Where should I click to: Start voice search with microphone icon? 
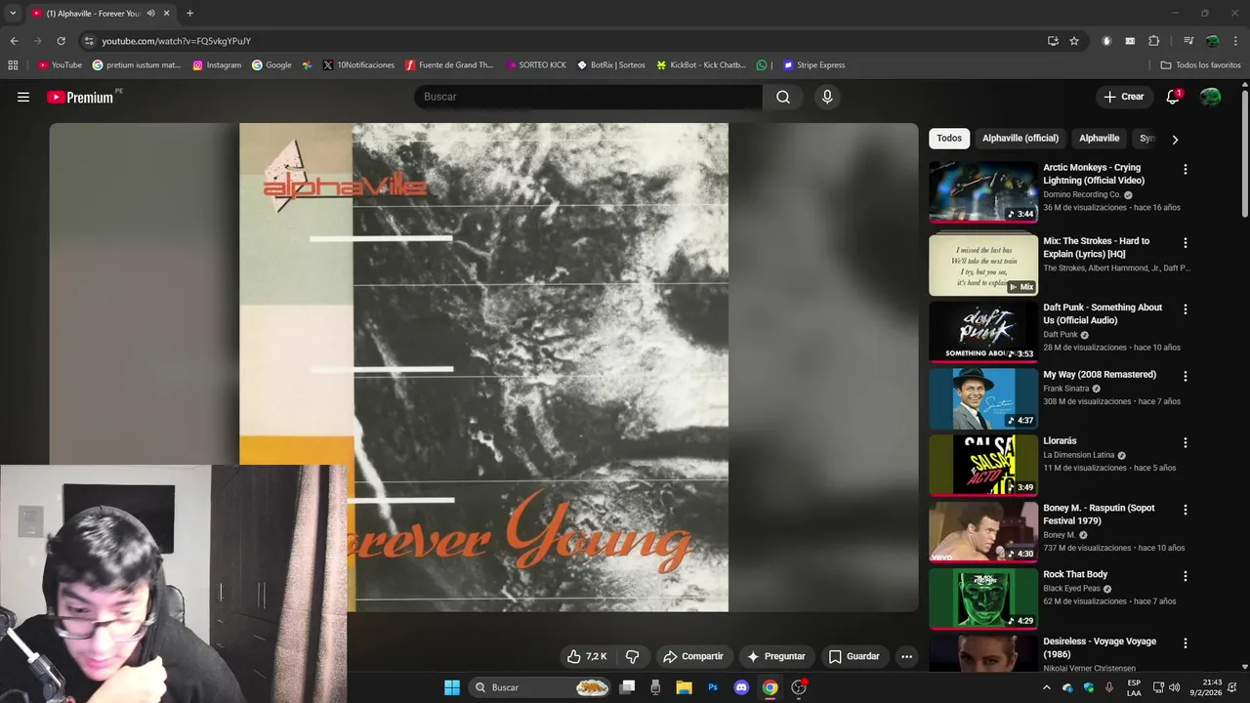827,97
